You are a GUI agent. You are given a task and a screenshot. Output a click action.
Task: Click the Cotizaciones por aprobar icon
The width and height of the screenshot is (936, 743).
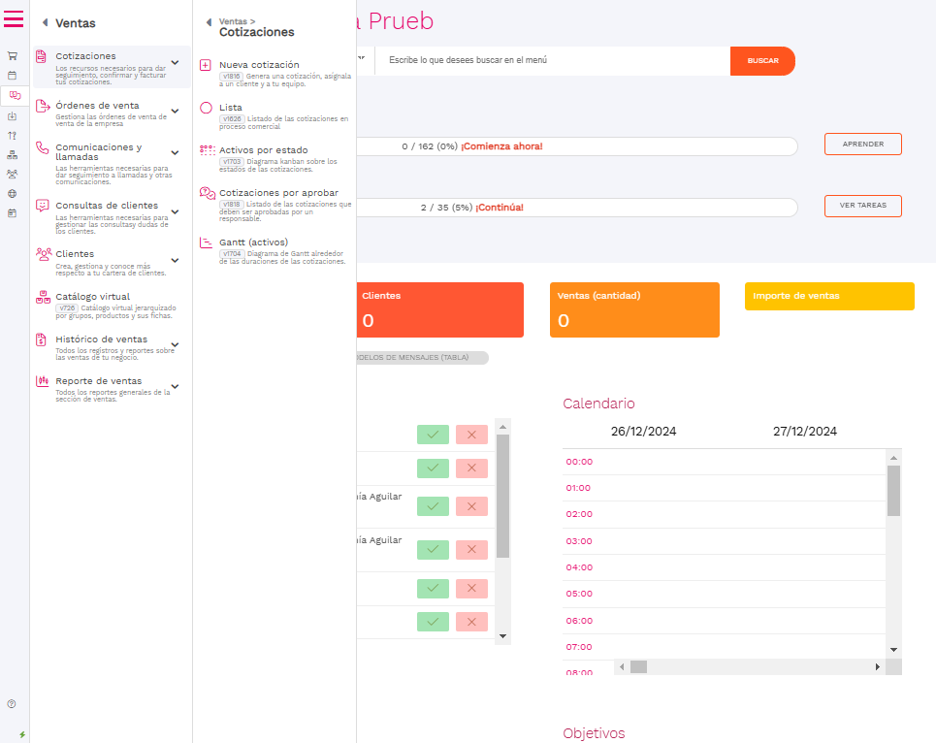tap(207, 193)
